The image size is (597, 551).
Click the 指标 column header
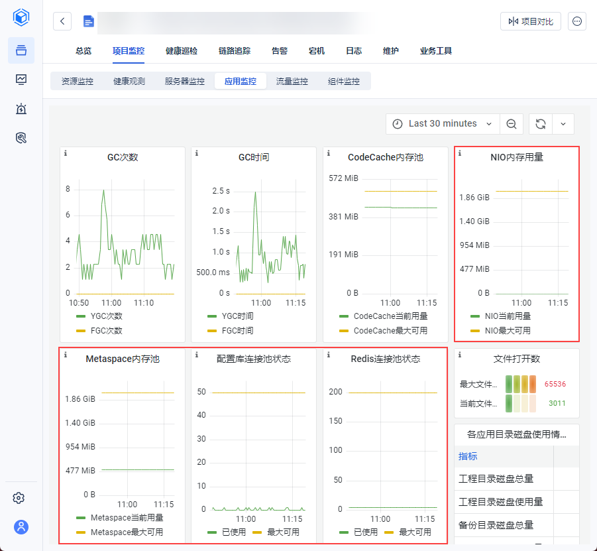468,456
